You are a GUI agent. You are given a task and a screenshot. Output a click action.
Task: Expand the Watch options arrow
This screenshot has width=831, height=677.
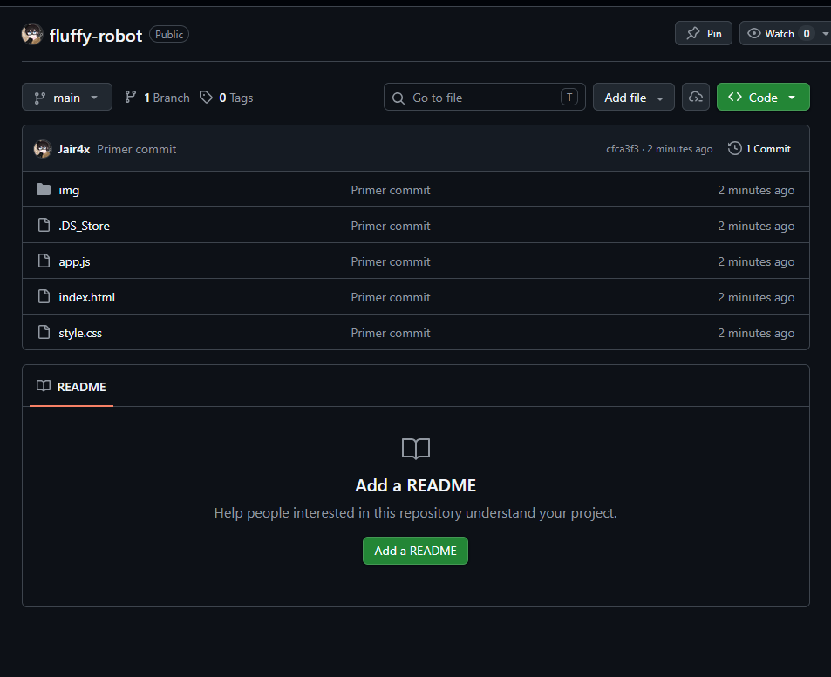825,33
